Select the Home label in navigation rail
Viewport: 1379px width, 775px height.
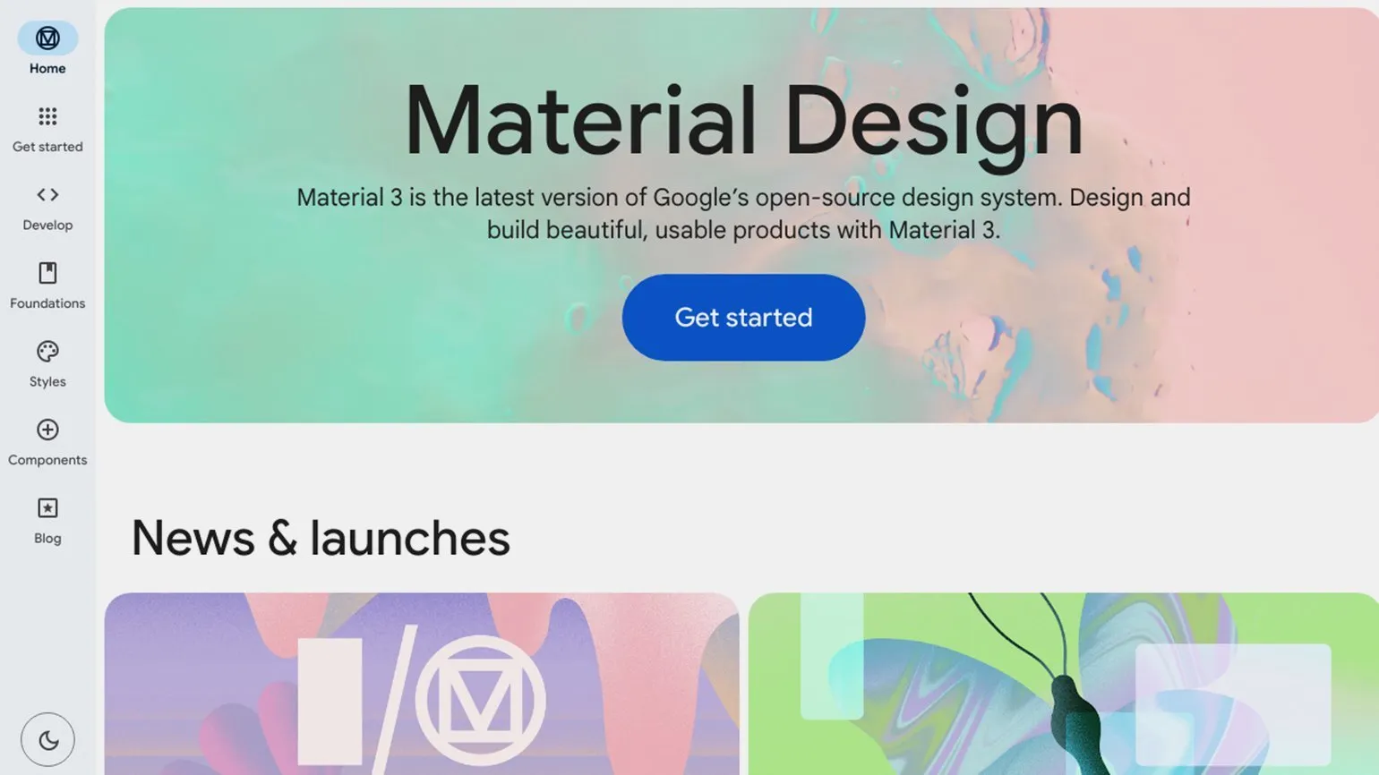47,68
